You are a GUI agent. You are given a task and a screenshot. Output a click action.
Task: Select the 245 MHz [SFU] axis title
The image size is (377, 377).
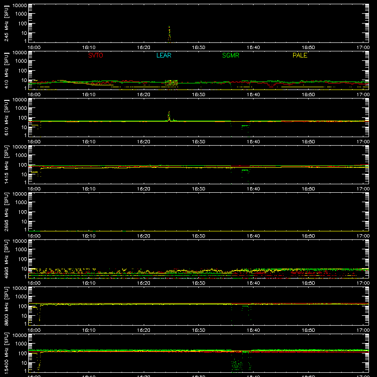6,24
